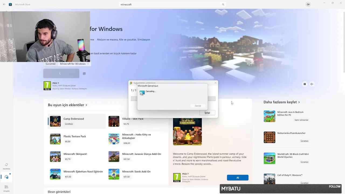Click the Aile ve çocuklar category link

127,40
